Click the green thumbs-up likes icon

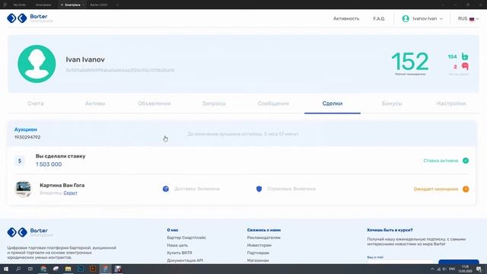465,56
